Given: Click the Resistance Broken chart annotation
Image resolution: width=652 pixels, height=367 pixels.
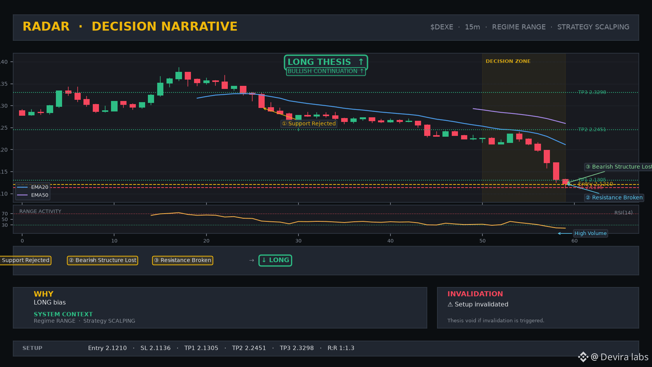Looking at the screenshot, I should coord(614,198).
